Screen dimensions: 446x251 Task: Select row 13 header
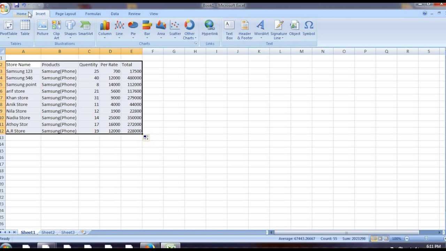coord(2,137)
